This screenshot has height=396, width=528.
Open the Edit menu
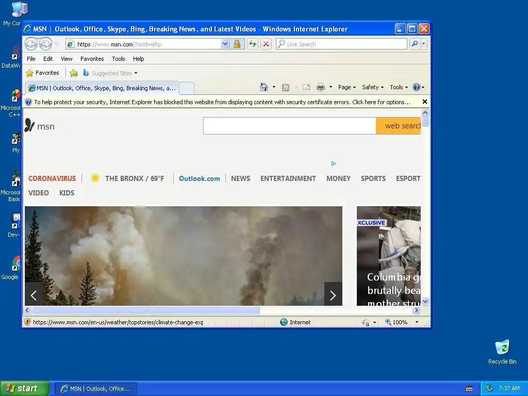click(48, 59)
